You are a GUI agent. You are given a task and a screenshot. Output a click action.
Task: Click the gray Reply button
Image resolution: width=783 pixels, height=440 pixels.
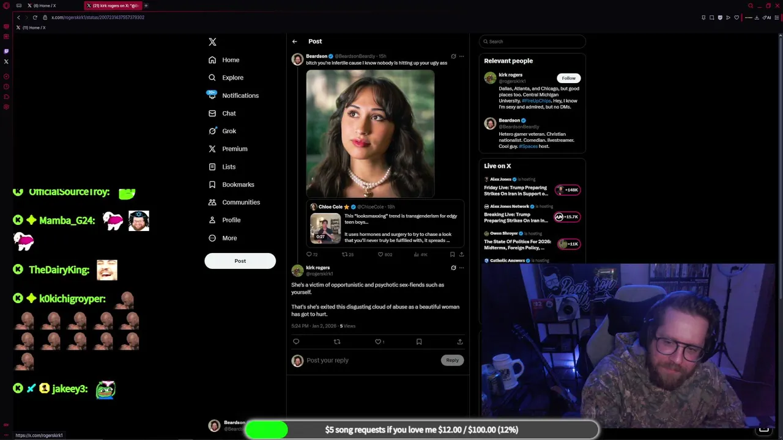[452, 361]
